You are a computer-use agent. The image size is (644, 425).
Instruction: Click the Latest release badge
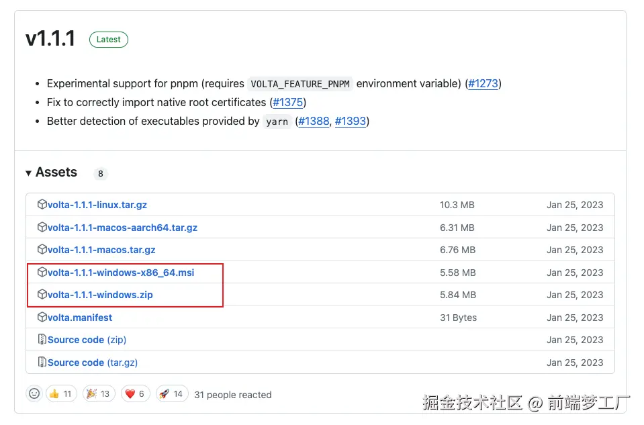click(108, 40)
